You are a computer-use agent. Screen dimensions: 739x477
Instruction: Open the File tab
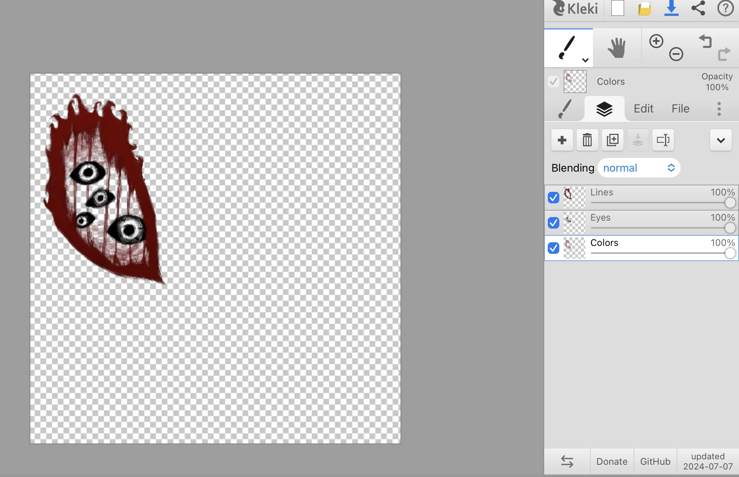[x=680, y=109]
